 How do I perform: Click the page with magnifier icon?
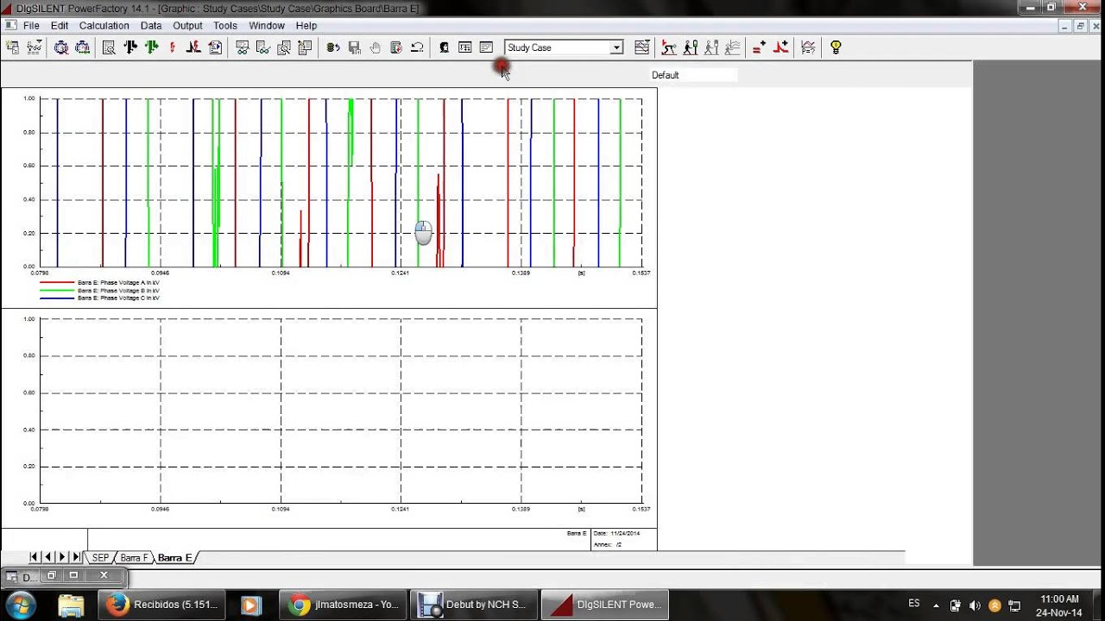284,47
